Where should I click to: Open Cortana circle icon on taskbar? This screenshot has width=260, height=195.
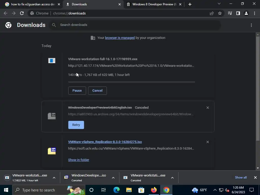(x=91, y=190)
